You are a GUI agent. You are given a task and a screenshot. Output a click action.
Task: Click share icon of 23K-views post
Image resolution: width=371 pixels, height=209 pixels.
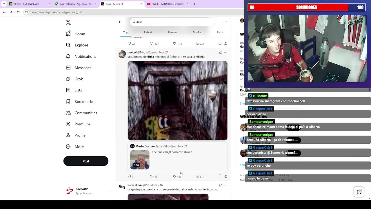pos(226,44)
